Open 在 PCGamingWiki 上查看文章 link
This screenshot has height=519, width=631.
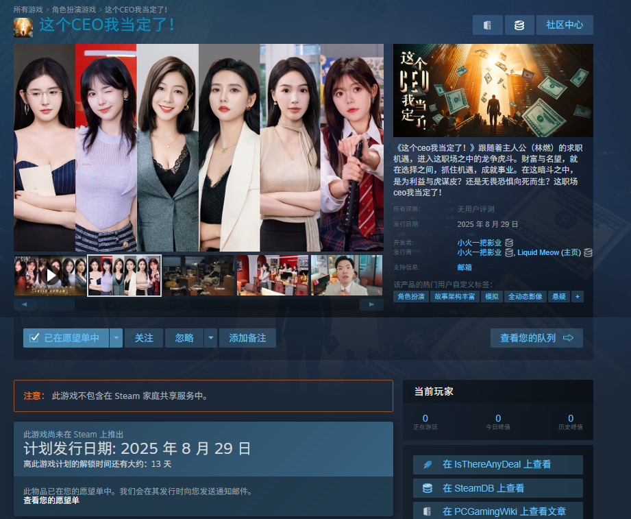click(498, 511)
